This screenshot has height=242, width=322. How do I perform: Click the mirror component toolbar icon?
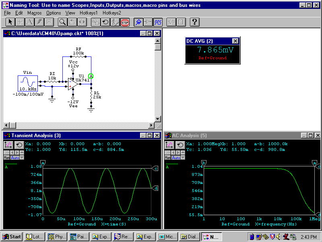(x=82, y=22)
